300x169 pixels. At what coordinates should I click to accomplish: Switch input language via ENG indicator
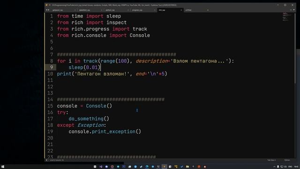290,167
